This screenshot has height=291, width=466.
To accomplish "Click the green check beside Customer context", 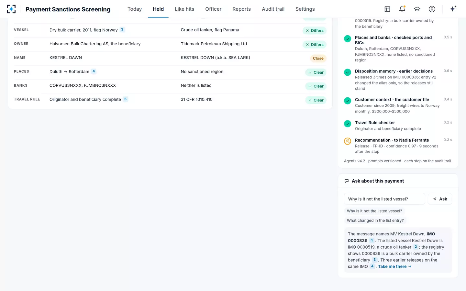I will pyautogui.click(x=348, y=101).
